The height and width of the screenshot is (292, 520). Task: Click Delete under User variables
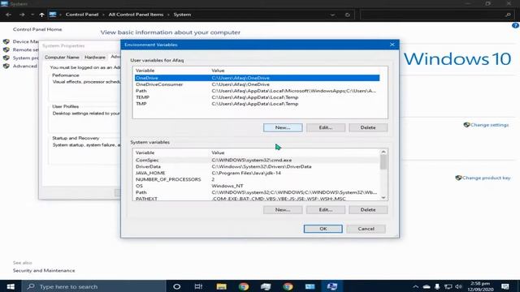(368, 127)
